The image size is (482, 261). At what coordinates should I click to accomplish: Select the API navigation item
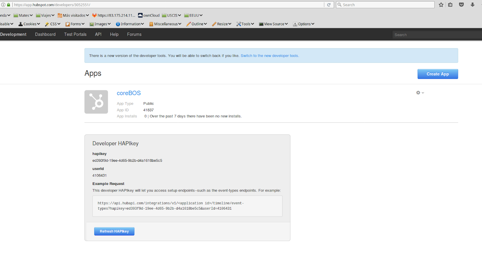98,34
